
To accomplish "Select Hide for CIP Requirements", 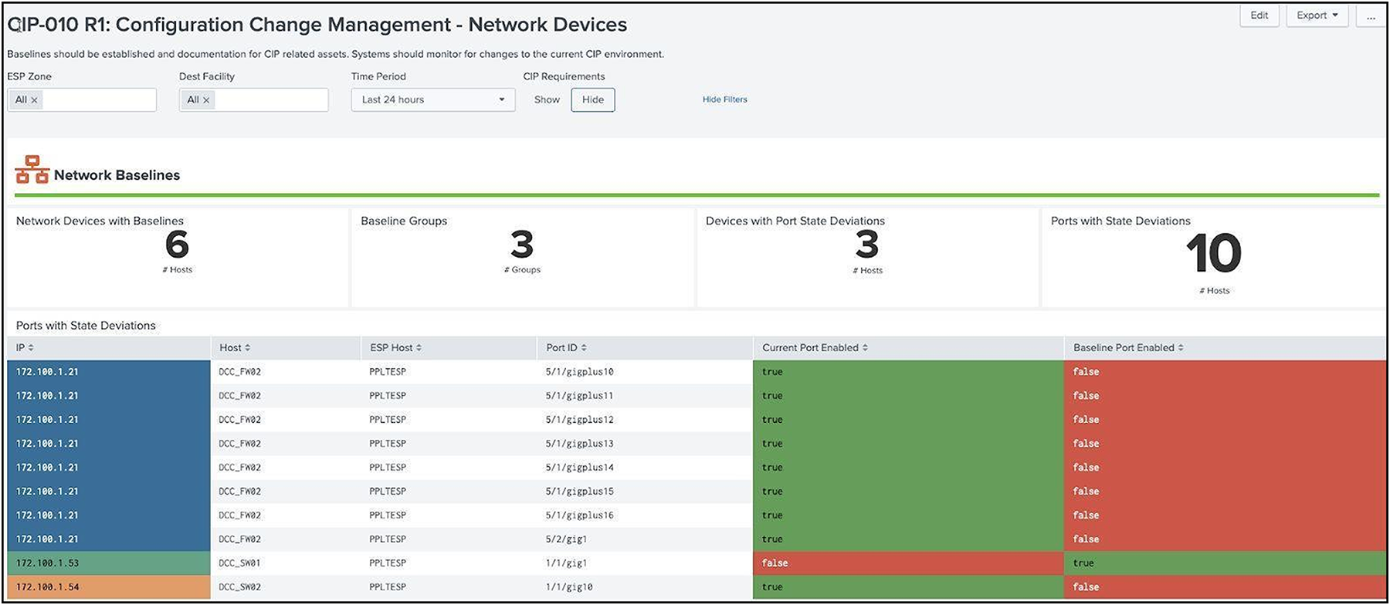I will (x=593, y=100).
